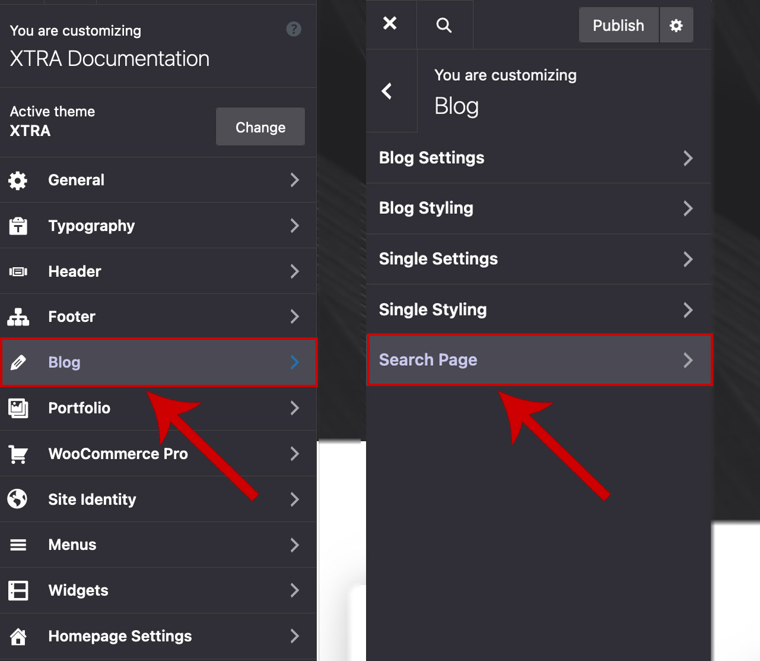Click the Typography icon
The width and height of the screenshot is (760, 661).
click(18, 226)
